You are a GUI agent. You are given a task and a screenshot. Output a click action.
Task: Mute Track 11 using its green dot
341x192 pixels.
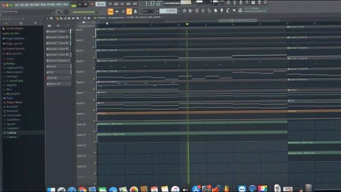[95, 142]
